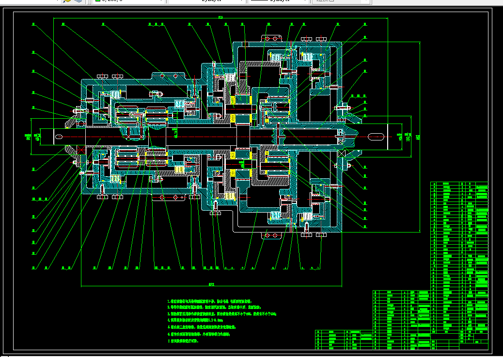Open the color control dropdown with green swatch
The height and width of the screenshot is (357, 503).
tap(128, 1)
